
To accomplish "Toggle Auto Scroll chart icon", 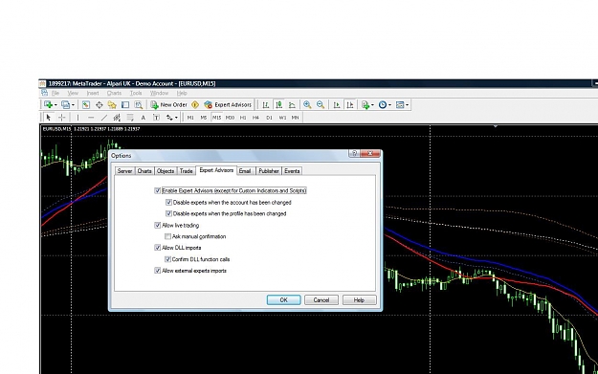I will 337,104.
